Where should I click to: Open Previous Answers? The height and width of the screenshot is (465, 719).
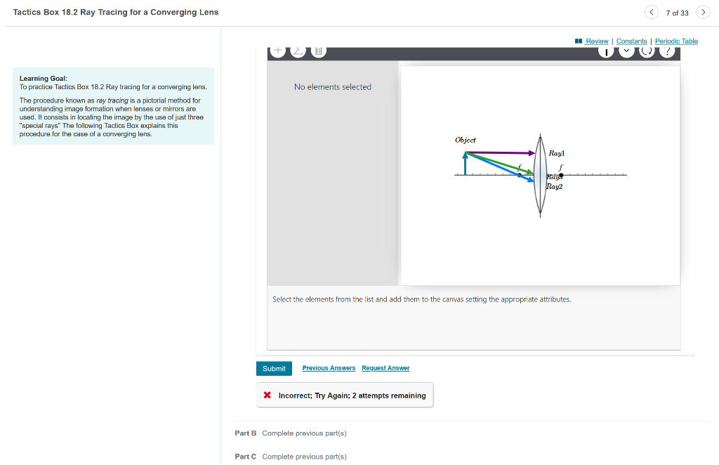[x=329, y=368]
